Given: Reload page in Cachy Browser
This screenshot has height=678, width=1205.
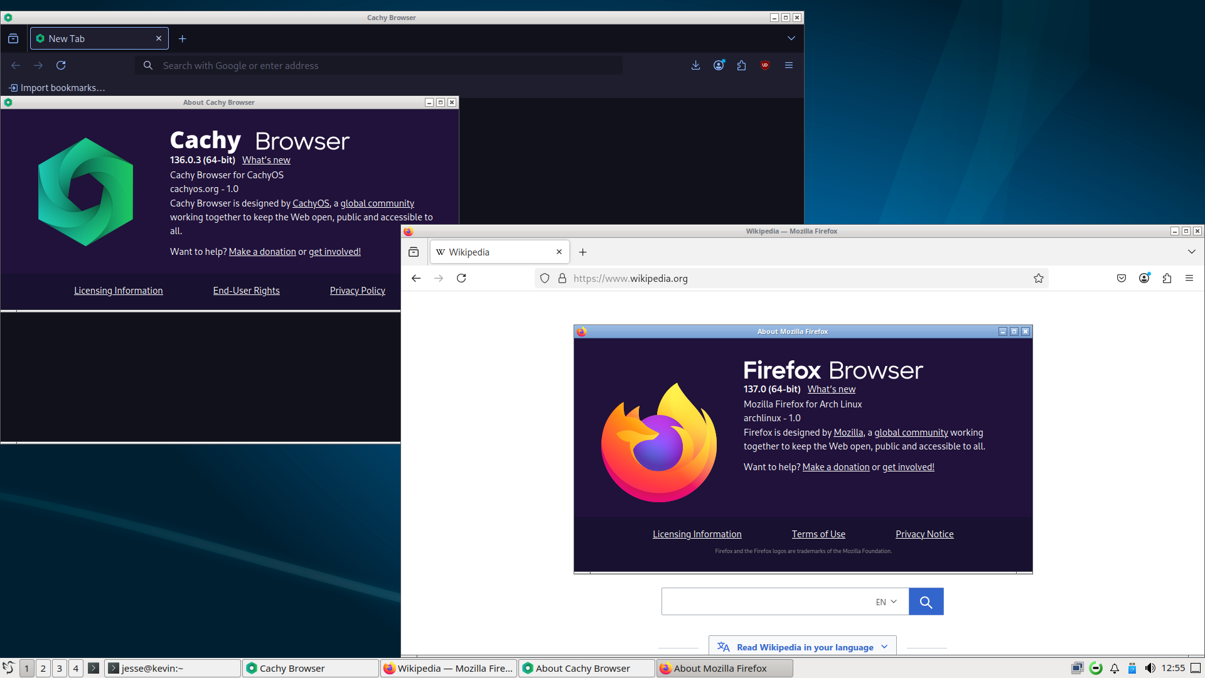Looking at the screenshot, I should (x=61, y=65).
